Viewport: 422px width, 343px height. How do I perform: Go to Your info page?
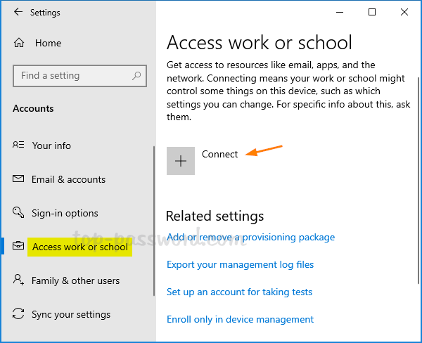51,145
